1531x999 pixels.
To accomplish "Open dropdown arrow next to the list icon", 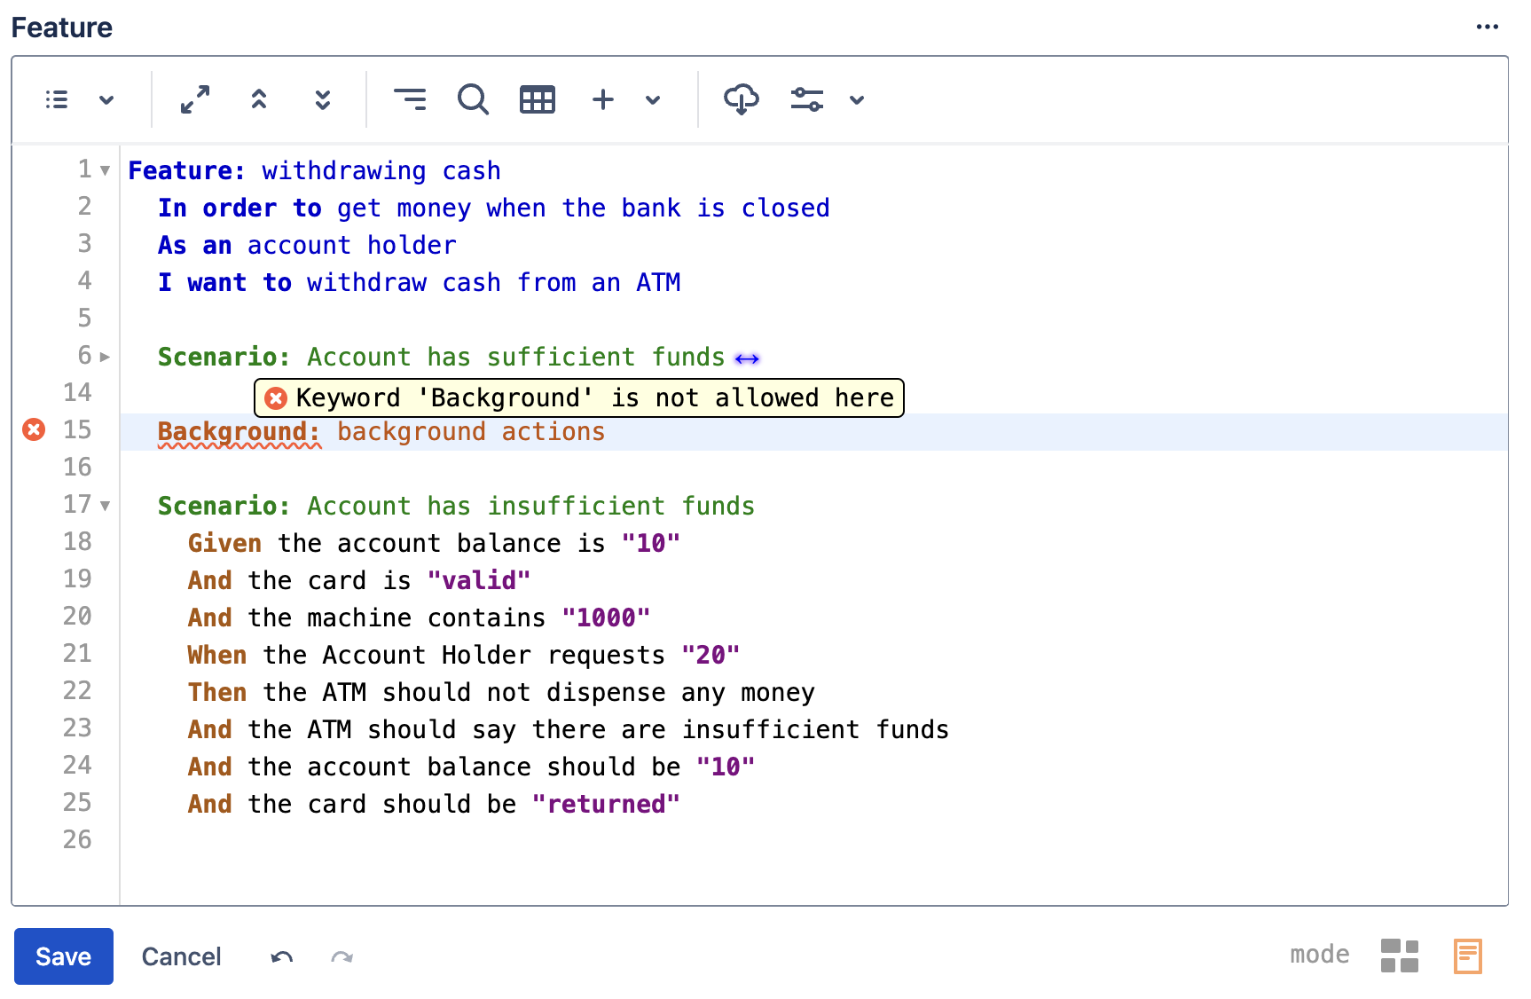I will (x=106, y=99).
